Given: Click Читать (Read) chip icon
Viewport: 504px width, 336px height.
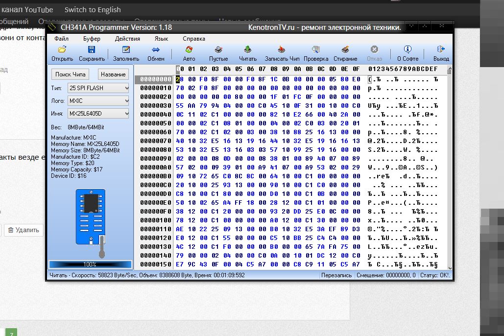Looking at the screenshot, I should (x=248, y=50).
